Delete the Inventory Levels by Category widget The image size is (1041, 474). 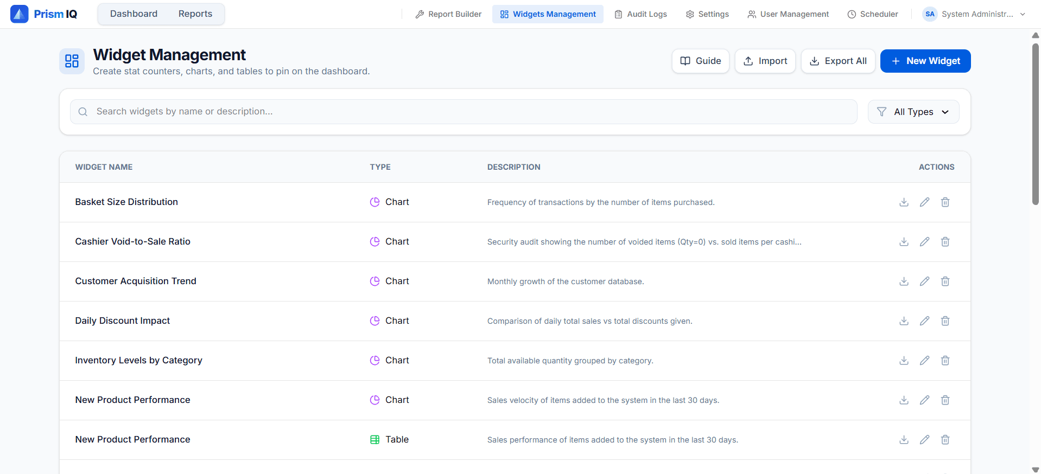[x=945, y=361]
